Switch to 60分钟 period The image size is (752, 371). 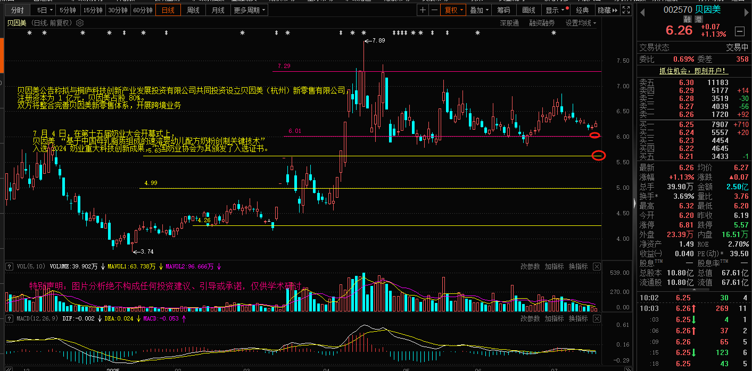(x=143, y=10)
